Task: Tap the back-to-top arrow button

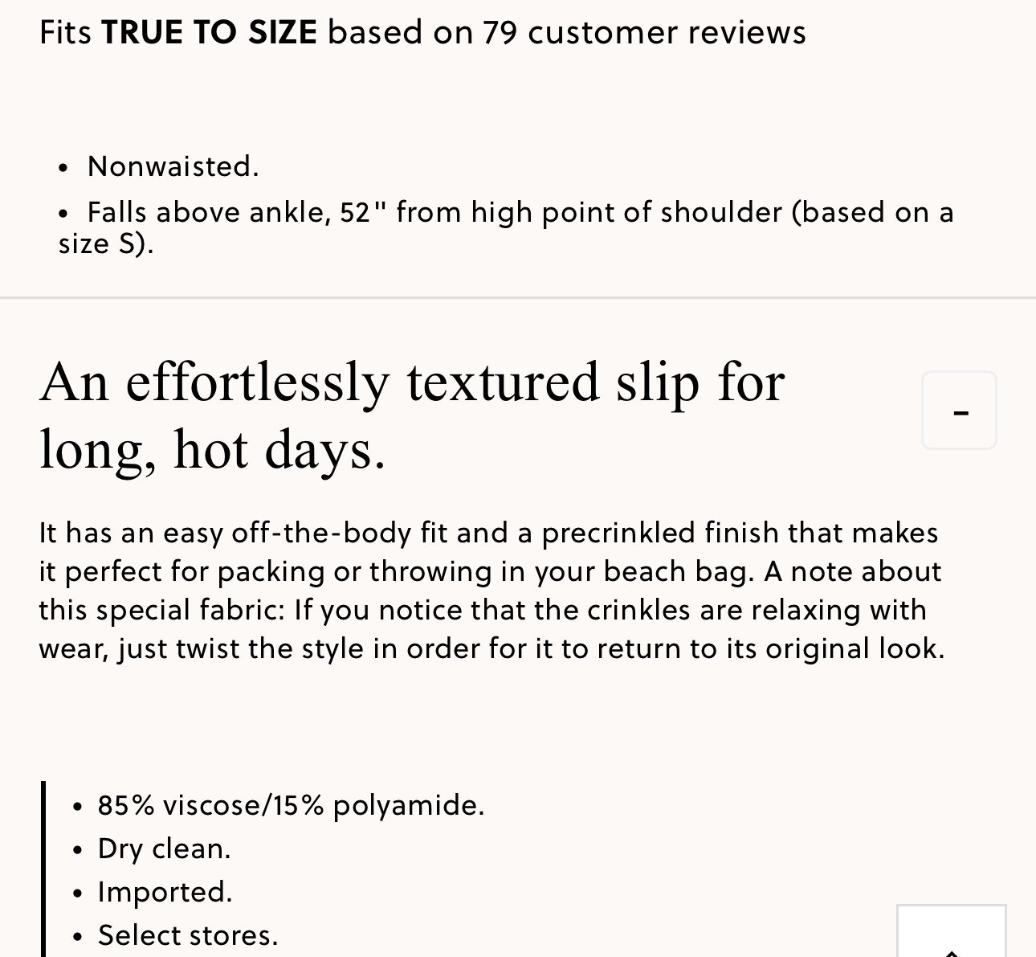Action: pyautogui.click(x=951, y=931)
